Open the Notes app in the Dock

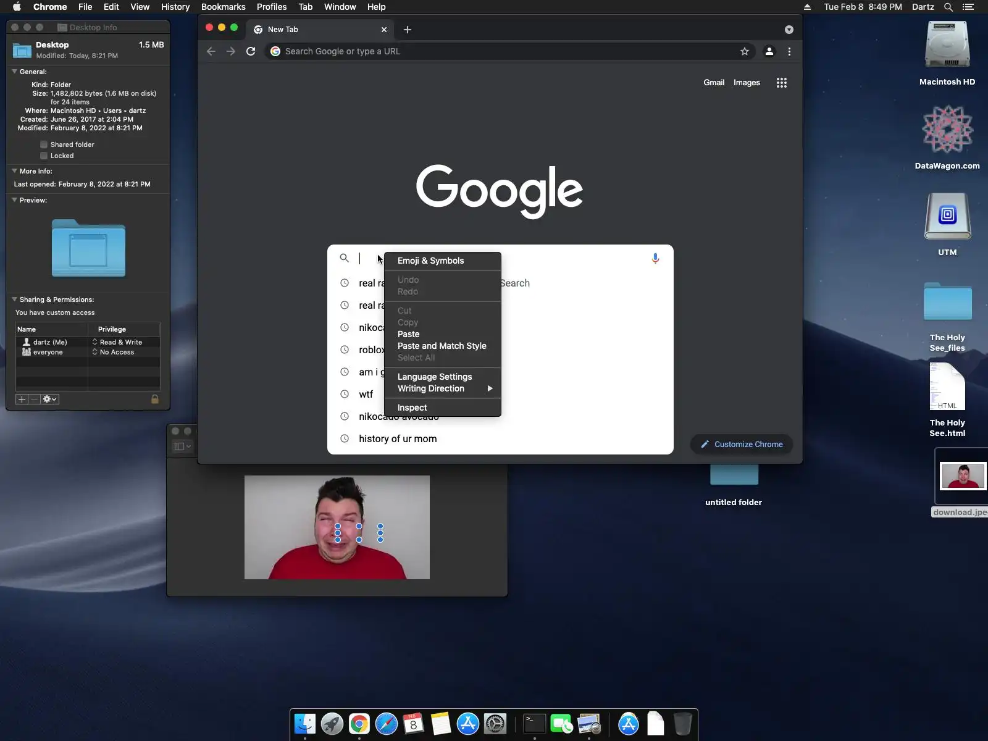[x=441, y=724]
